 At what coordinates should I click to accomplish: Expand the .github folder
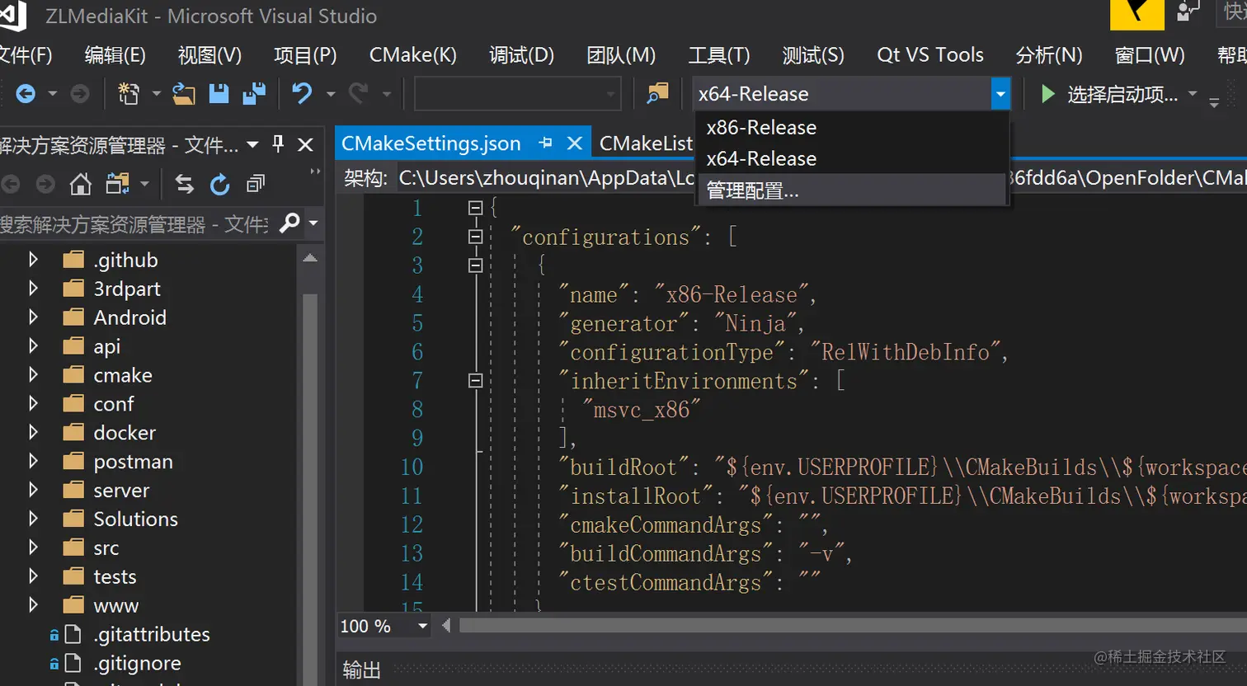(x=33, y=260)
